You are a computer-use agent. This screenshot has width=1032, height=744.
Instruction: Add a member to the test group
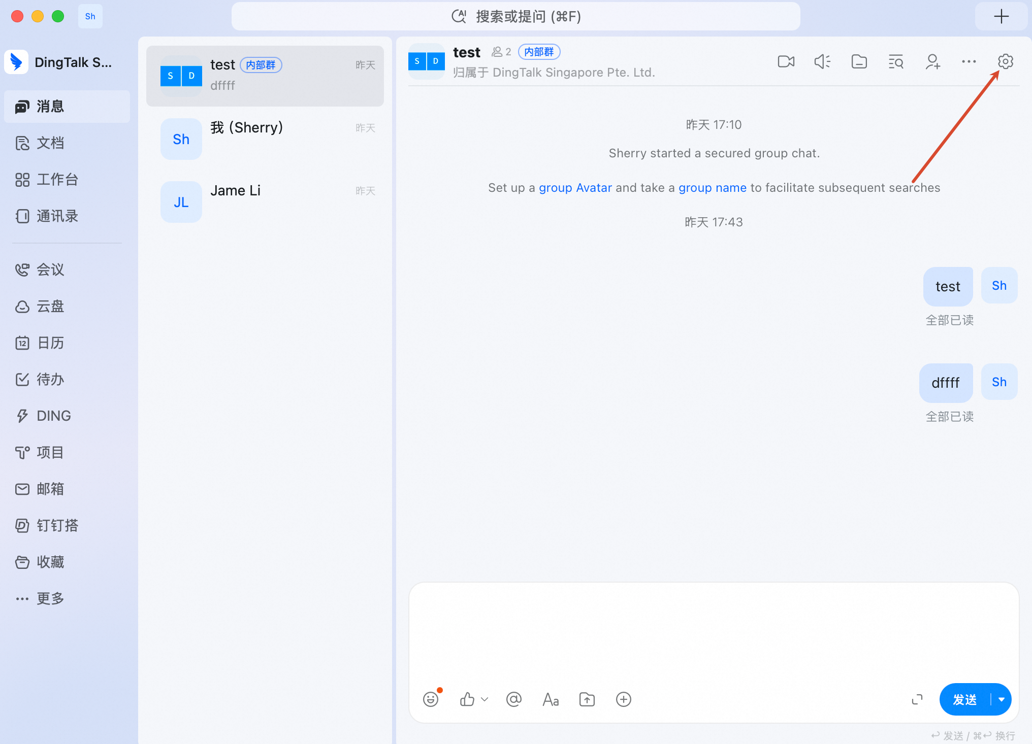(932, 62)
